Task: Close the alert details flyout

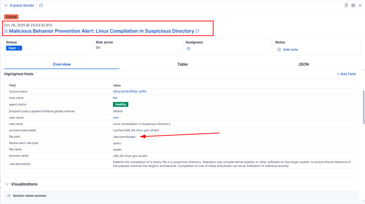Action: [360, 5]
